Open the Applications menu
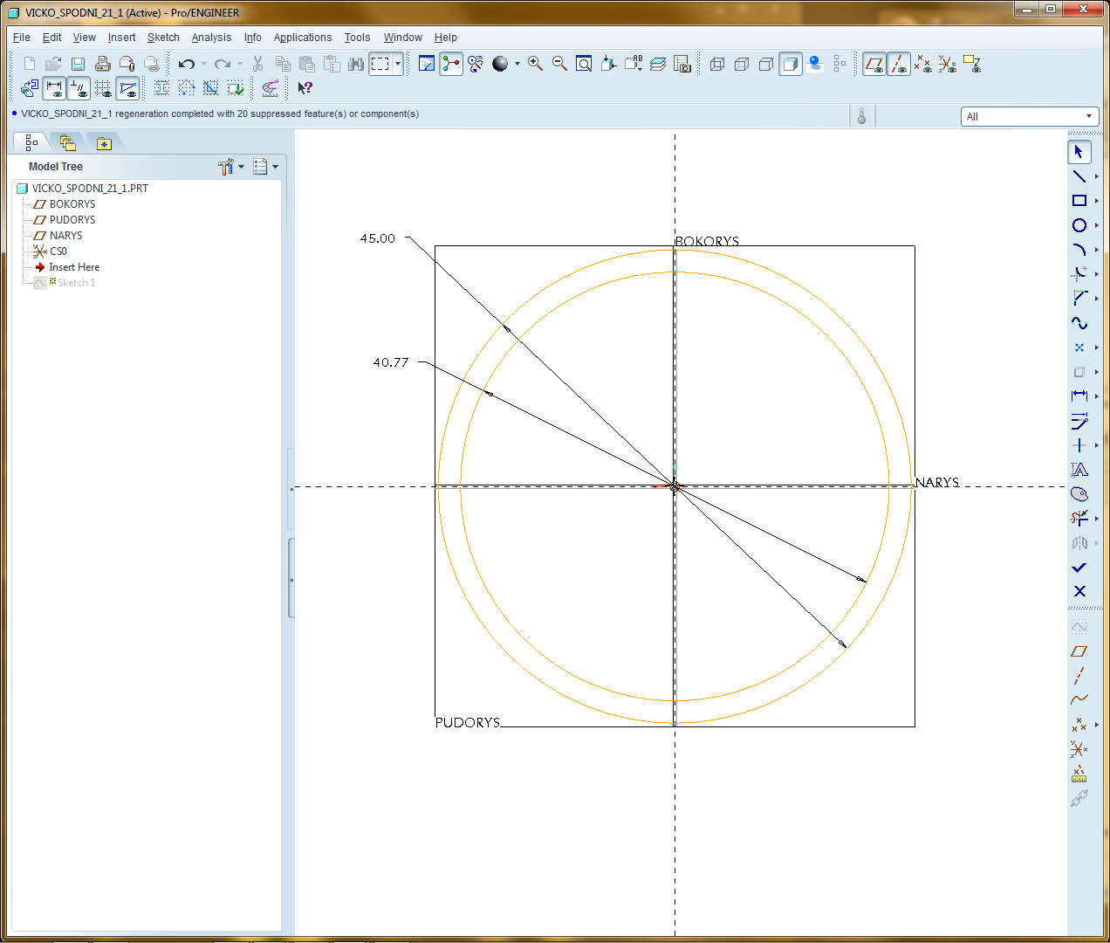 tap(303, 38)
